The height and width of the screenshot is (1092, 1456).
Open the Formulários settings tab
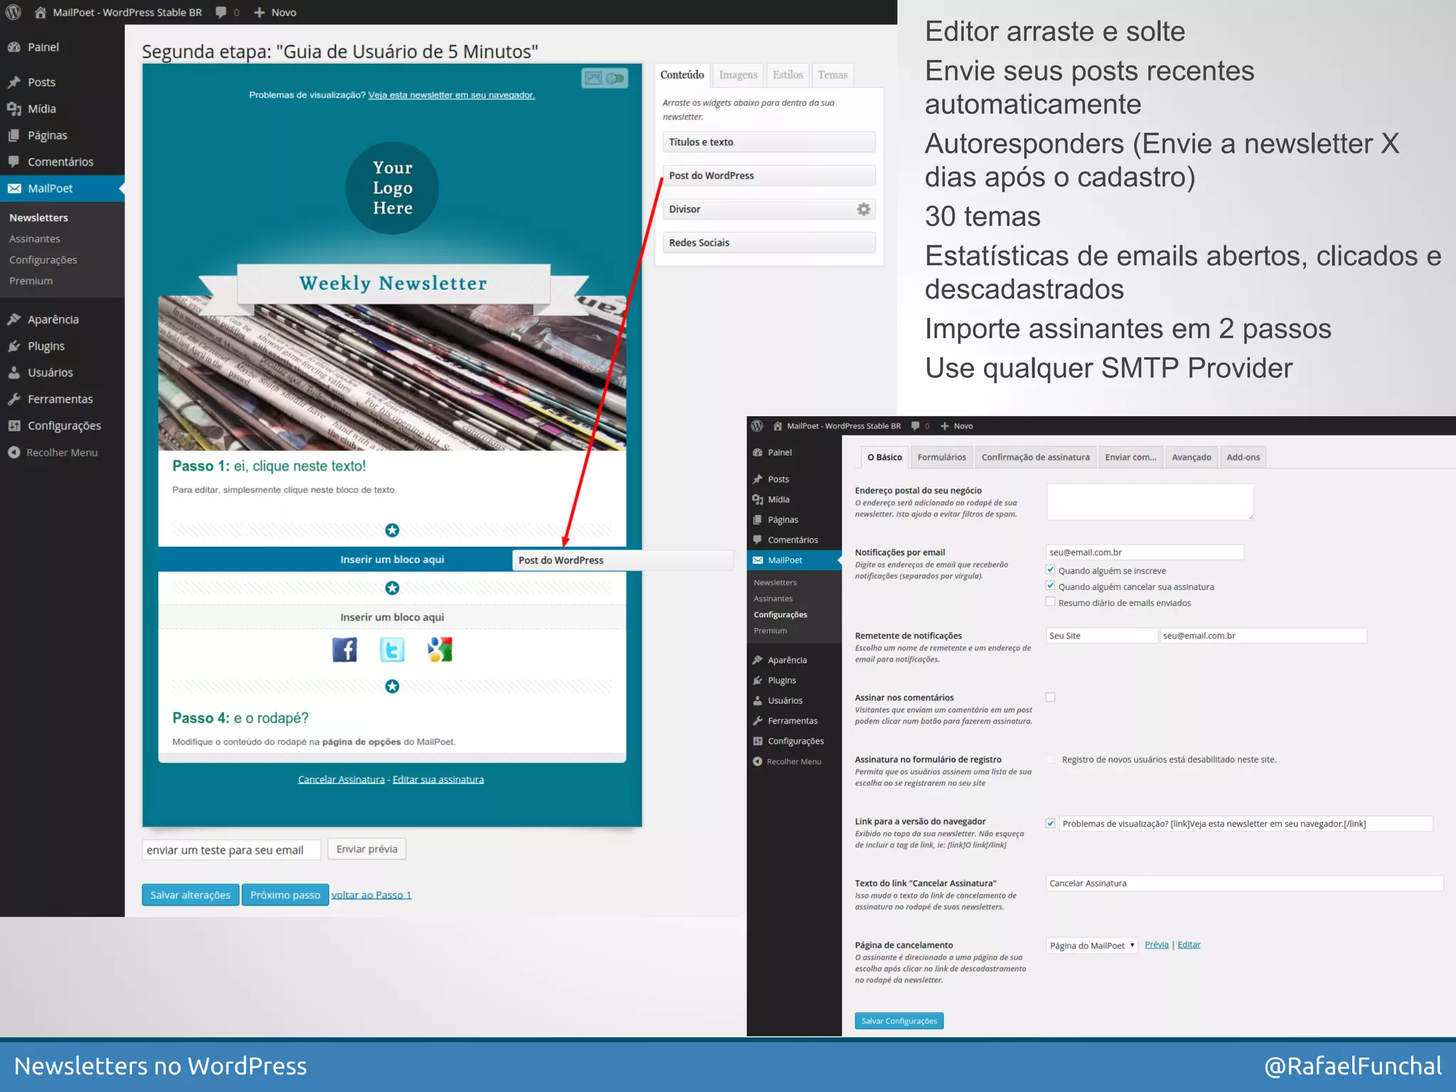pyautogui.click(x=941, y=457)
